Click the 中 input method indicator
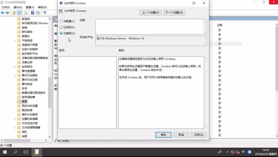 (243, 152)
